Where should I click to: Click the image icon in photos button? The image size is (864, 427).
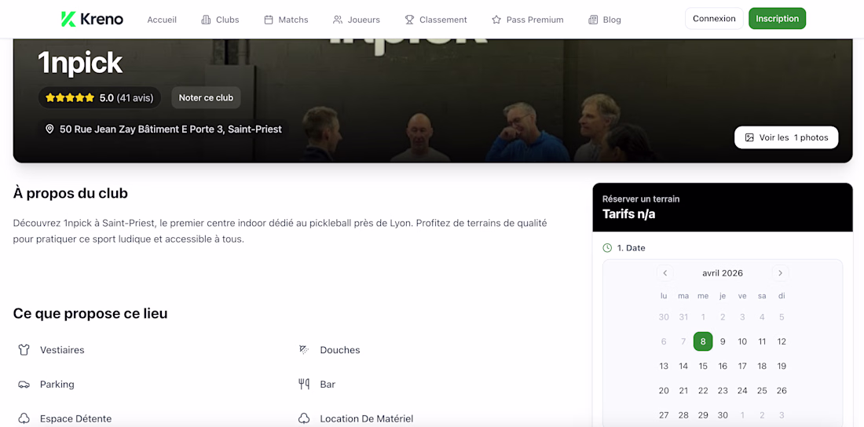749,137
